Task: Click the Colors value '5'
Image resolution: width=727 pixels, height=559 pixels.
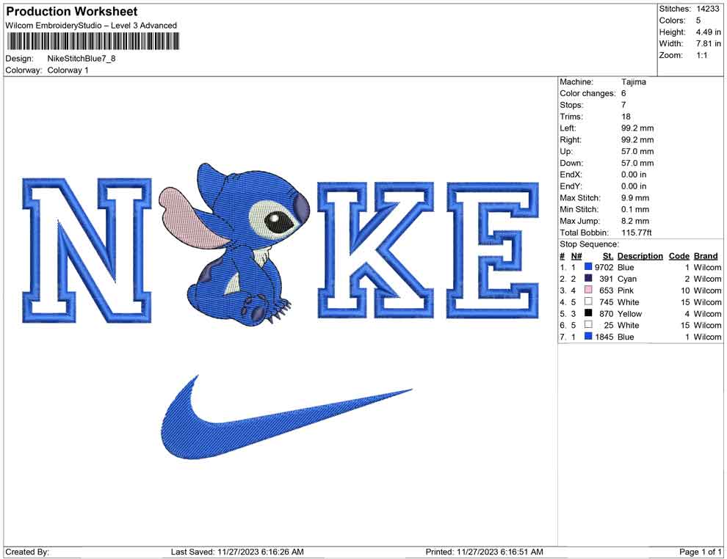Action: (698, 21)
